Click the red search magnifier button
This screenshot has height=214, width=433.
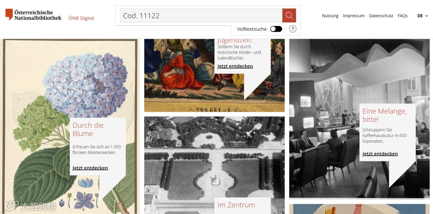[x=289, y=16]
